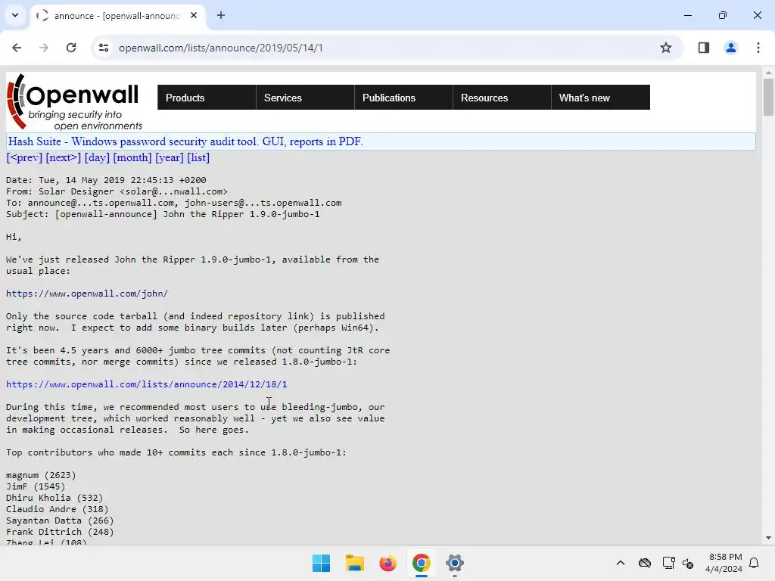Viewport: 775px width, 581px height.
Task: Click the 'Sayantan Datta (266)' line
Action: (x=60, y=520)
